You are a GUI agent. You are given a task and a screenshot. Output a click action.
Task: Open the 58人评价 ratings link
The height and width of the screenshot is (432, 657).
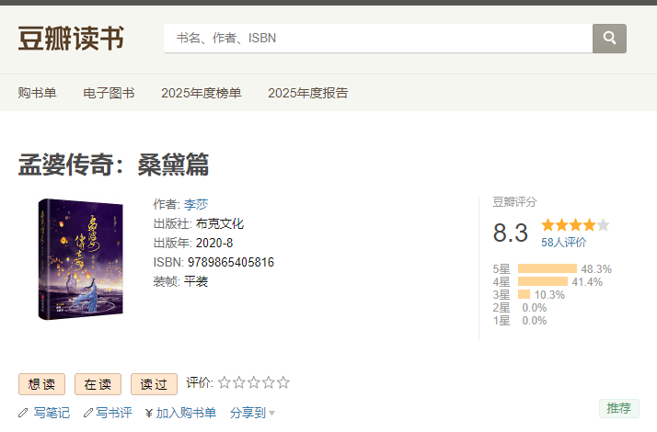[563, 243]
